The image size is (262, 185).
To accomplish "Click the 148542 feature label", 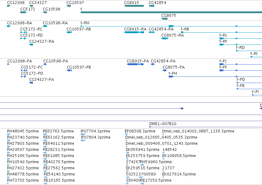I will coord(170,150).
